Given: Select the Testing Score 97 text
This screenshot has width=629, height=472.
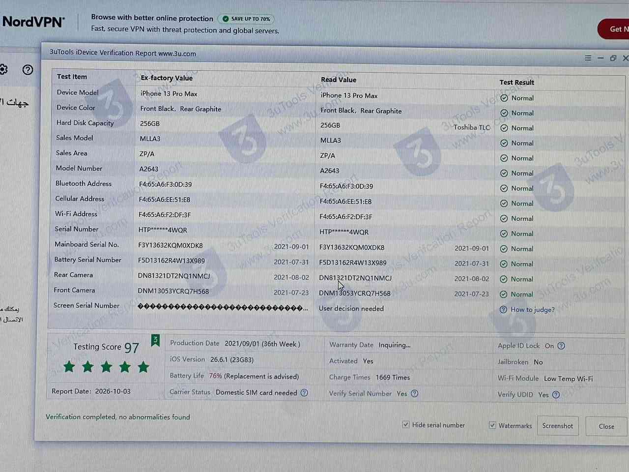Looking at the screenshot, I should pos(106,347).
